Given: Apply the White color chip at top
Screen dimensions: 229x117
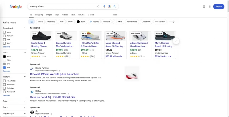Looking at the screenshot, I should 119,22.
